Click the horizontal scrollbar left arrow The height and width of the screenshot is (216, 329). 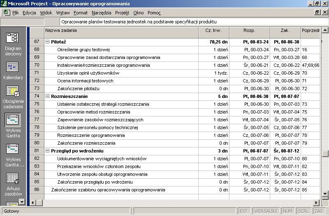[33, 202]
